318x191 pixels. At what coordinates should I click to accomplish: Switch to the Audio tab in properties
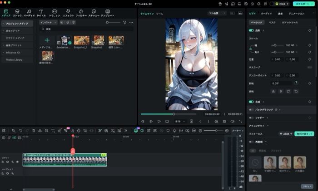click(266, 14)
